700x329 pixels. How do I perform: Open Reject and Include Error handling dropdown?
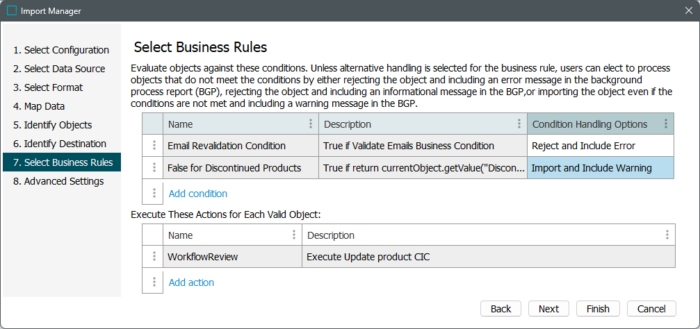pyautogui.click(x=600, y=146)
